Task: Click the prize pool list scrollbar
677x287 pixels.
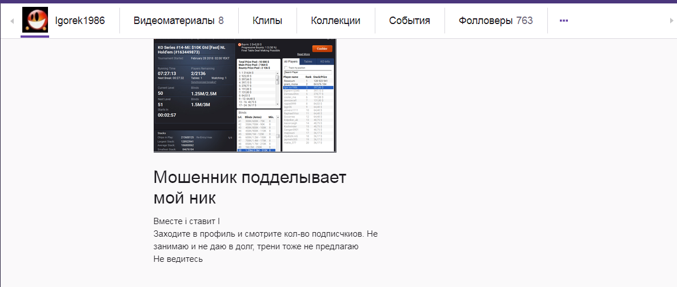Action: point(278,89)
